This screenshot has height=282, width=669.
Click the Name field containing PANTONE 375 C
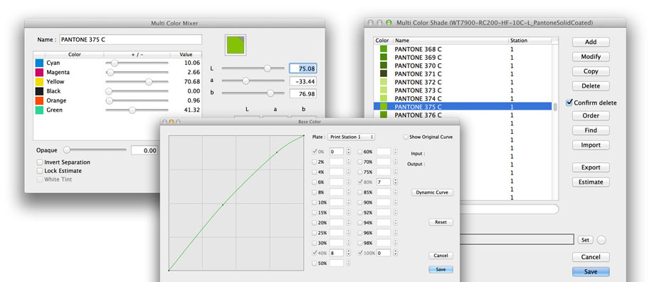click(x=130, y=39)
